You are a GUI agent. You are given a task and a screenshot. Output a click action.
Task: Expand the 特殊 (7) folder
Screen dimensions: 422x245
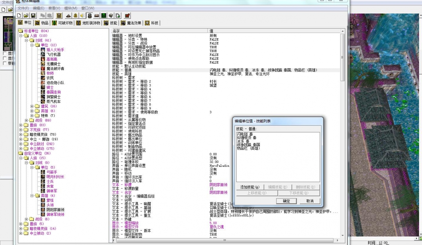click(32, 116)
